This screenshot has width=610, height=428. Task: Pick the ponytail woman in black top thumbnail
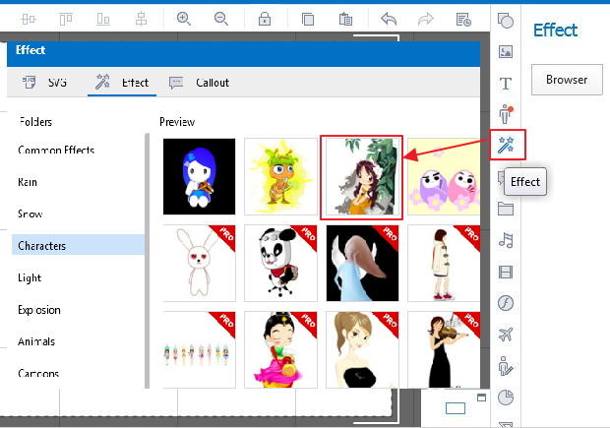[x=363, y=349]
